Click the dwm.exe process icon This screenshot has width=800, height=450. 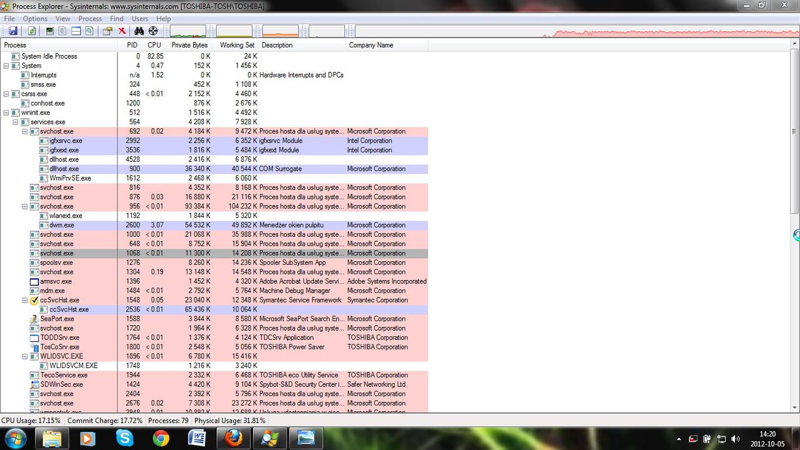44,225
